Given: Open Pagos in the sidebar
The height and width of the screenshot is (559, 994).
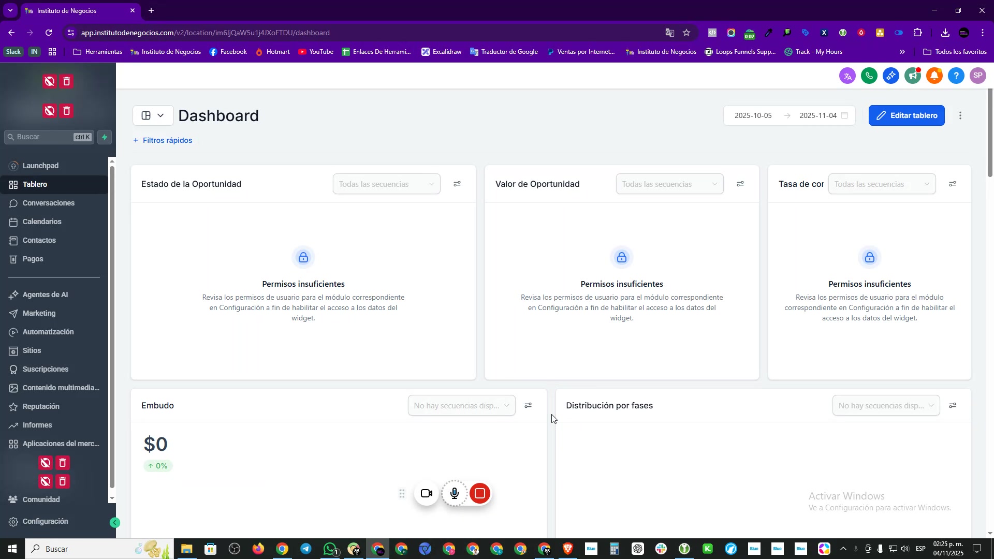Looking at the screenshot, I should [33, 259].
